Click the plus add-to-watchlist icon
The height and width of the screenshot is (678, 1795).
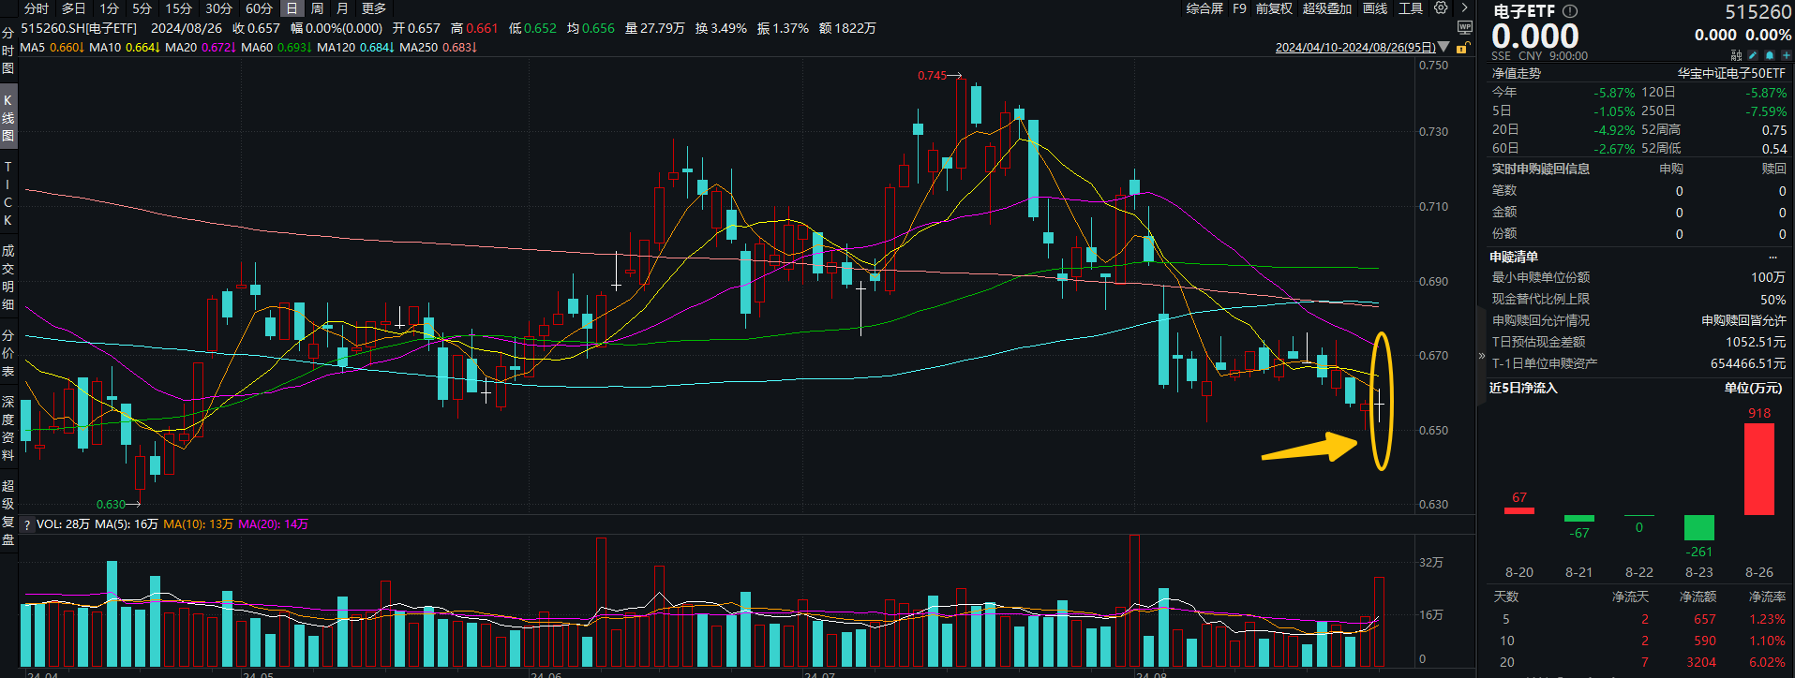tap(1786, 55)
